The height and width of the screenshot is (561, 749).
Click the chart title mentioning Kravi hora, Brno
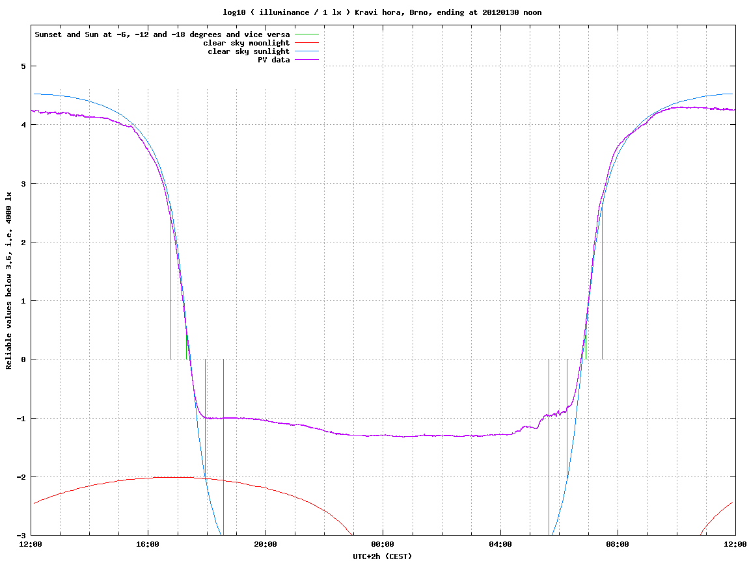(382, 12)
